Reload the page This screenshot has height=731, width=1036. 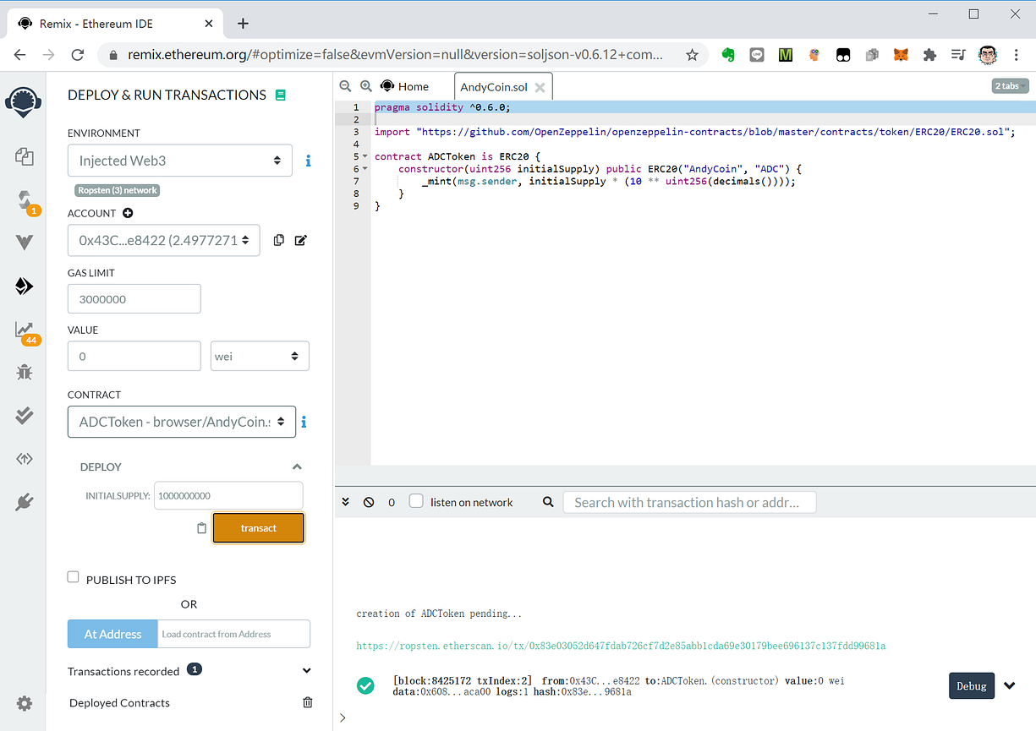(x=77, y=55)
